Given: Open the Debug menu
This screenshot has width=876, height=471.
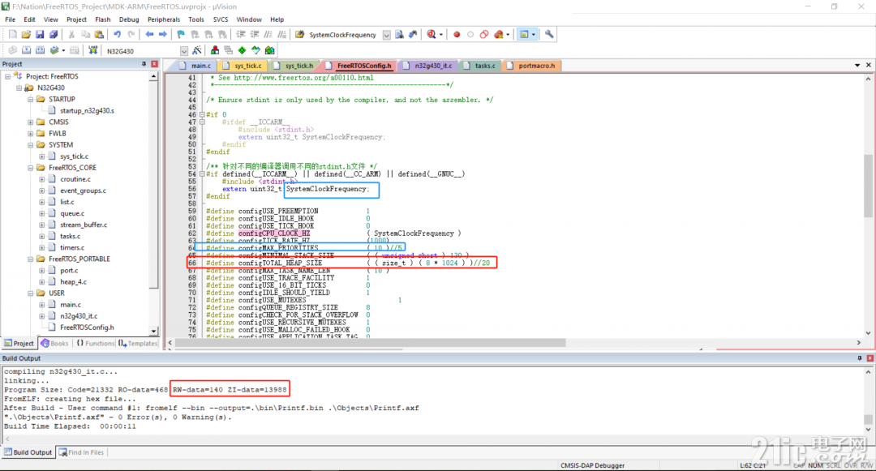Looking at the screenshot, I should pos(129,19).
